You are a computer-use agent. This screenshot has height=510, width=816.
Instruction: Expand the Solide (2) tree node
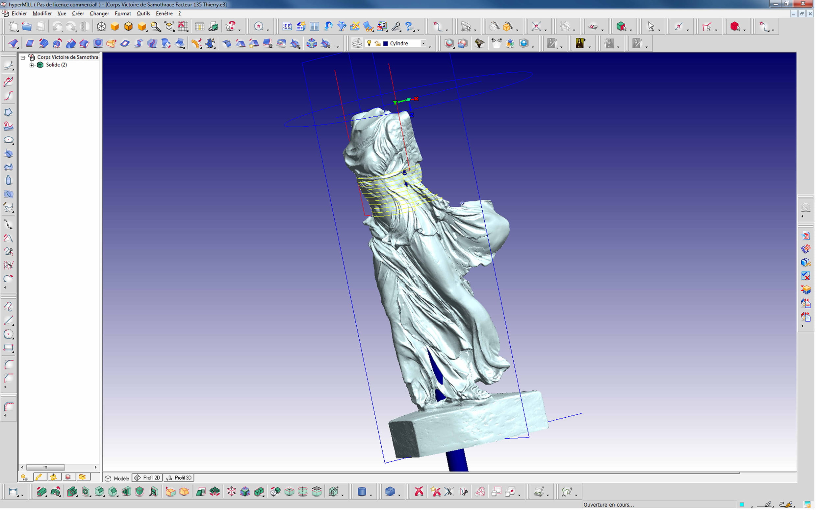31,65
